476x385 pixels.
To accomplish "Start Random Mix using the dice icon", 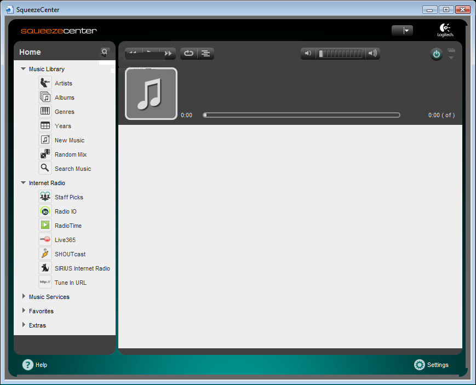I will (x=45, y=154).
